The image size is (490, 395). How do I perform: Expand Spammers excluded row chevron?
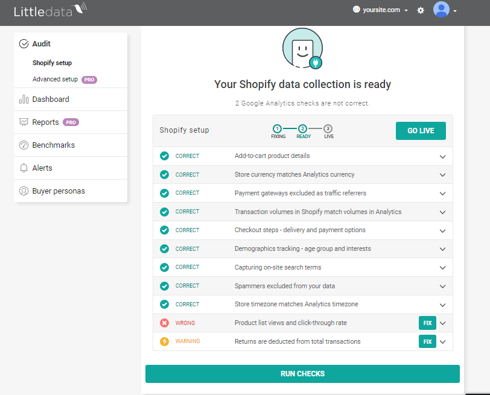pos(442,286)
